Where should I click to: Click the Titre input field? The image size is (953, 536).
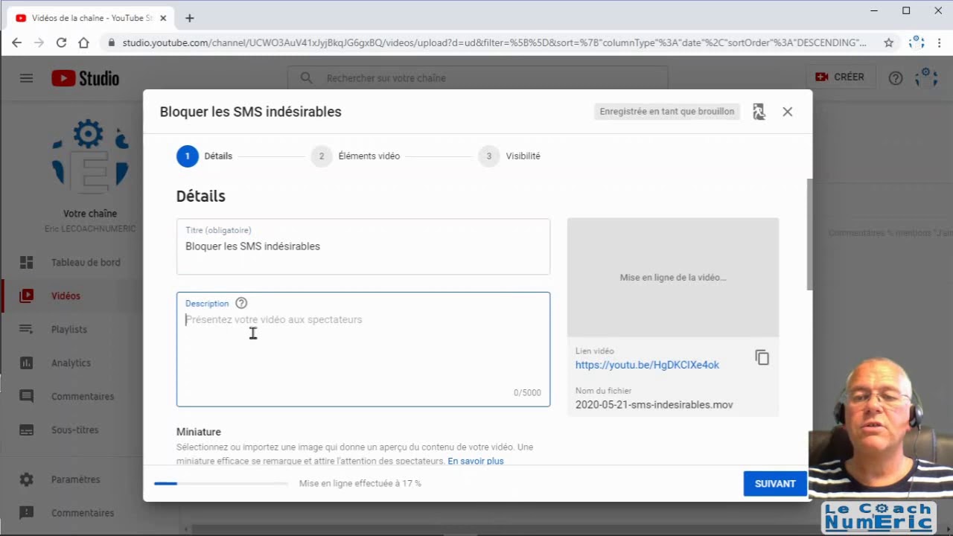coord(363,246)
